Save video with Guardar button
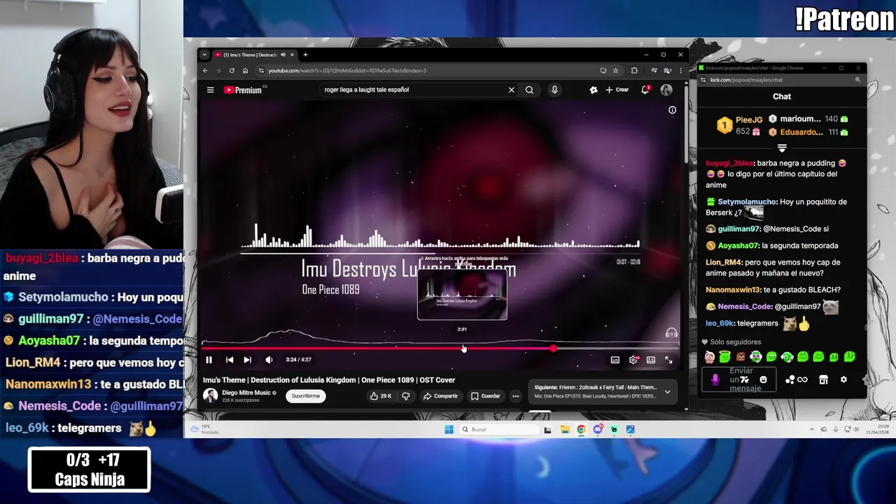Image resolution: width=896 pixels, height=504 pixels. click(486, 396)
